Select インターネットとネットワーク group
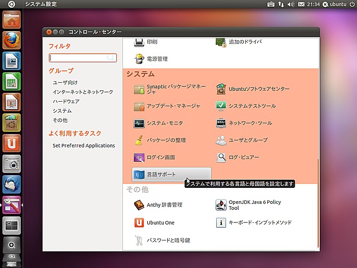This screenshot has width=357, height=268. click(83, 92)
